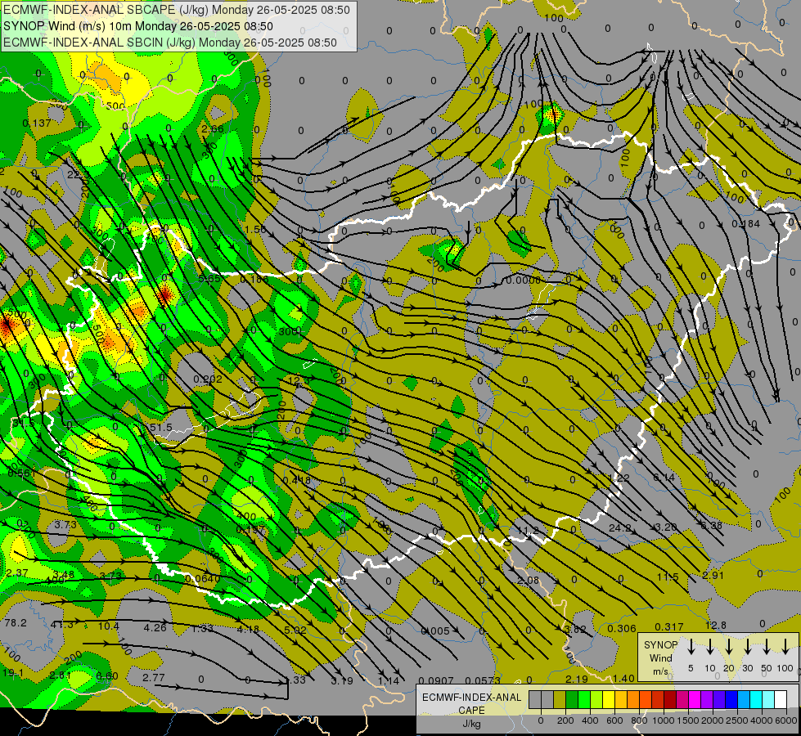Image resolution: width=801 pixels, height=736 pixels.
Task: Select the magenta CAPE legend swatch
Action: tap(695, 700)
